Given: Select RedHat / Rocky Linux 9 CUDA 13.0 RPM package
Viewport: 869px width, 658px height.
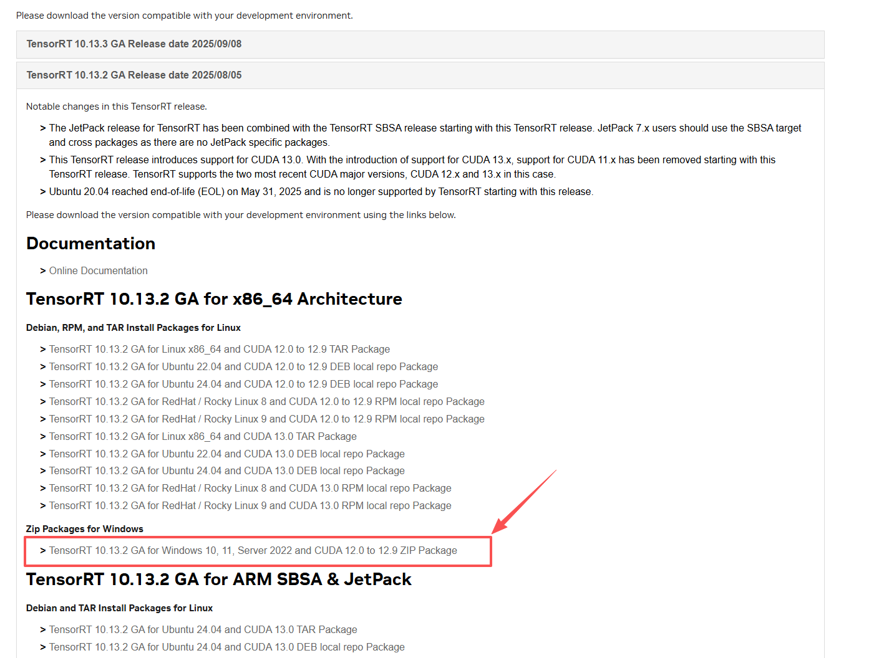Looking at the screenshot, I should click(x=250, y=506).
